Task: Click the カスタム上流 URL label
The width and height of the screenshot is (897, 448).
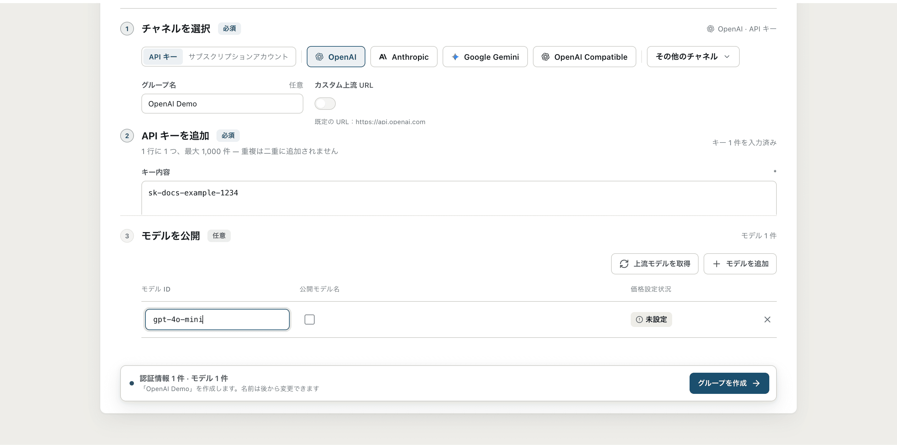Action: click(x=344, y=85)
